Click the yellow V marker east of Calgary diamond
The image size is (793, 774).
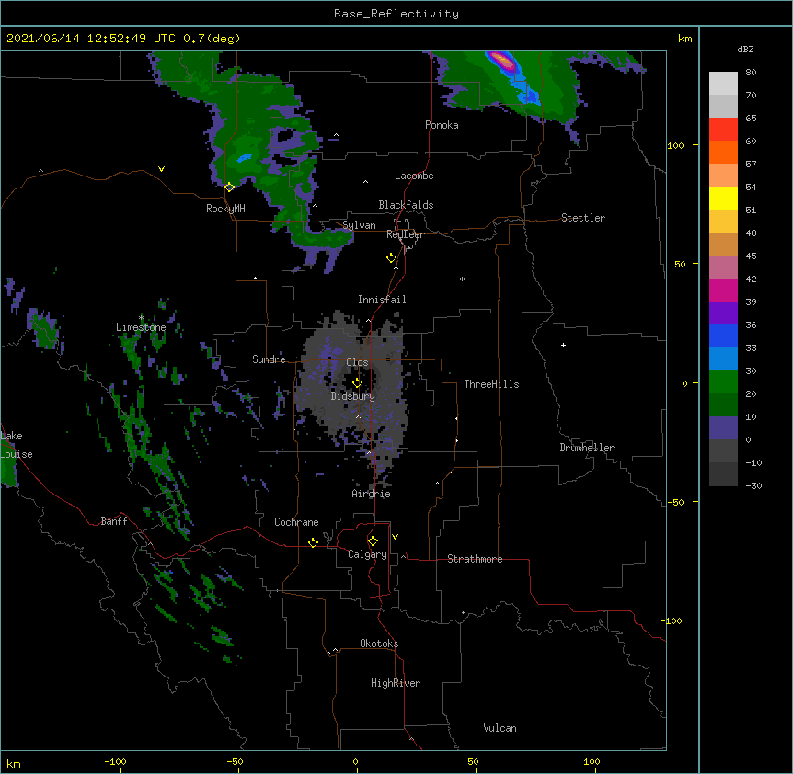(x=395, y=537)
